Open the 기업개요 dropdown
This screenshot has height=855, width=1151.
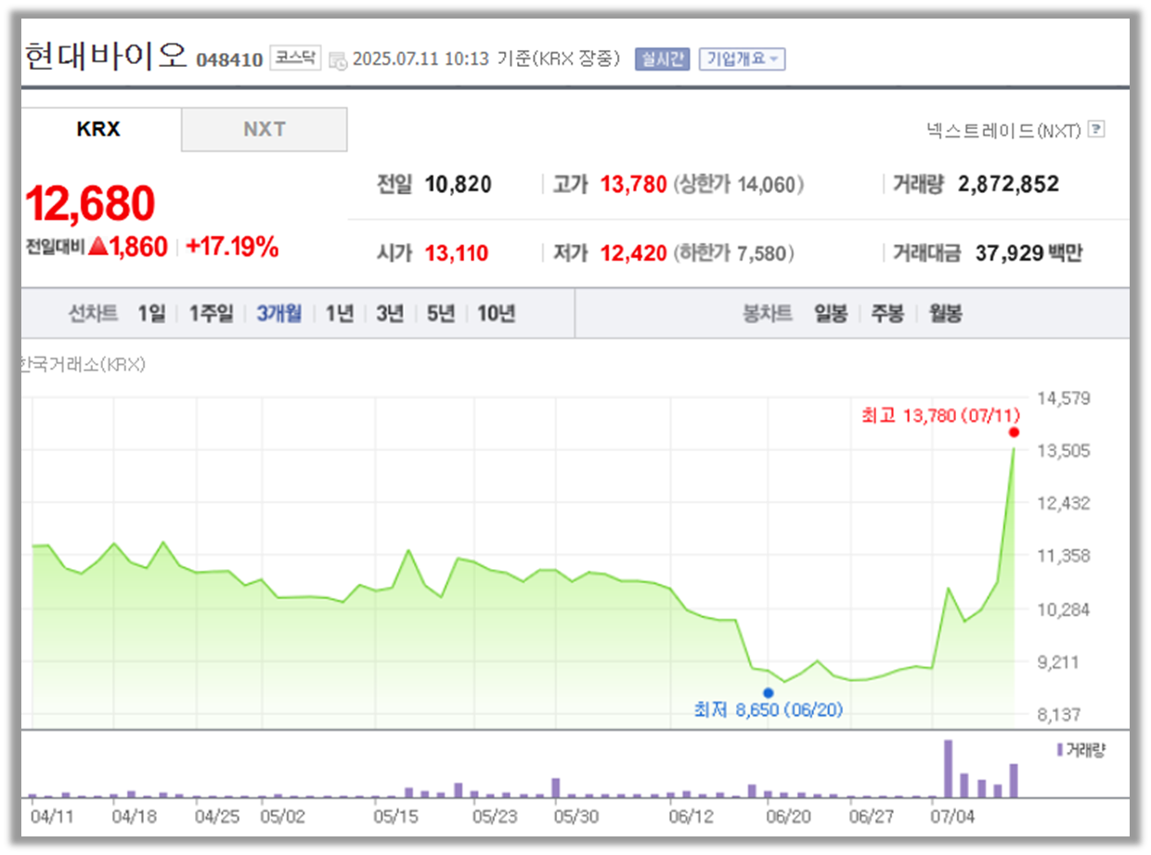(742, 58)
